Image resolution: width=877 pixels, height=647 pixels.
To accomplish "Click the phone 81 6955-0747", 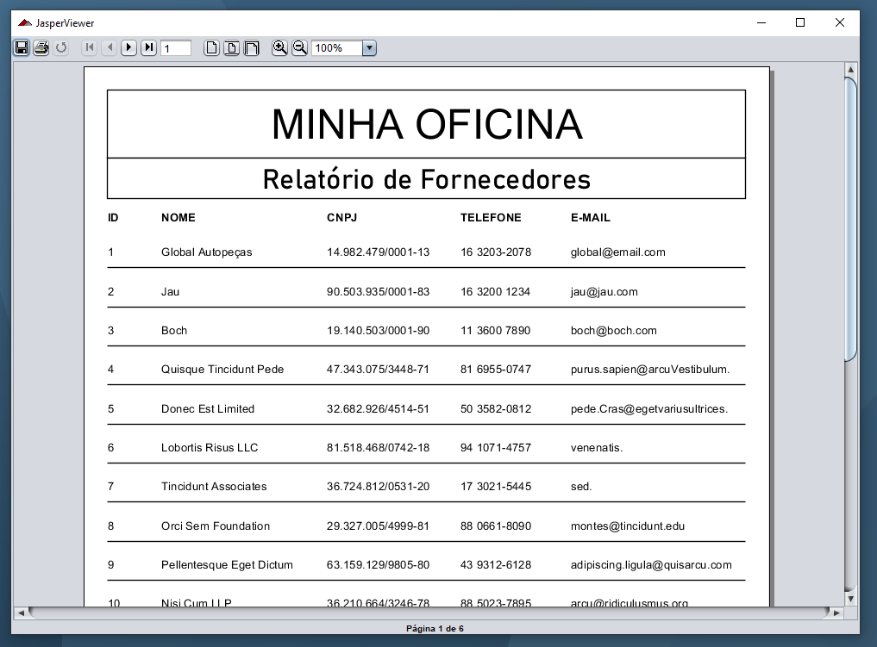I will pyautogui.click(x=496, y=370).
